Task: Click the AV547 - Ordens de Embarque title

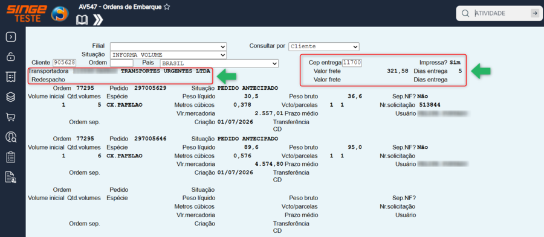Action: coord(120,7)
